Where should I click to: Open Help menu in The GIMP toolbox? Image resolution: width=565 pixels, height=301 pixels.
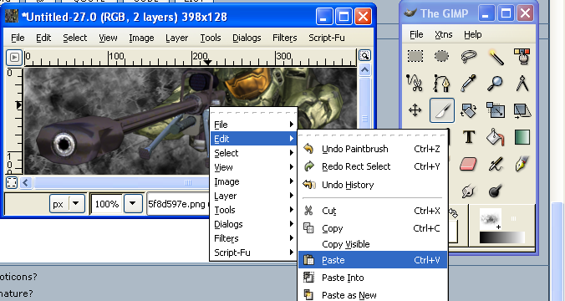point(472,34)
